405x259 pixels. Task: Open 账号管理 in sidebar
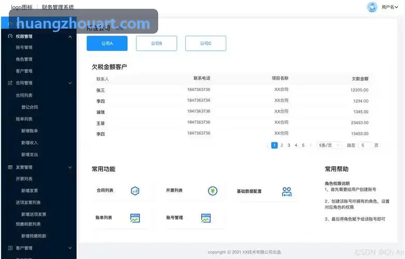point(24,48)
